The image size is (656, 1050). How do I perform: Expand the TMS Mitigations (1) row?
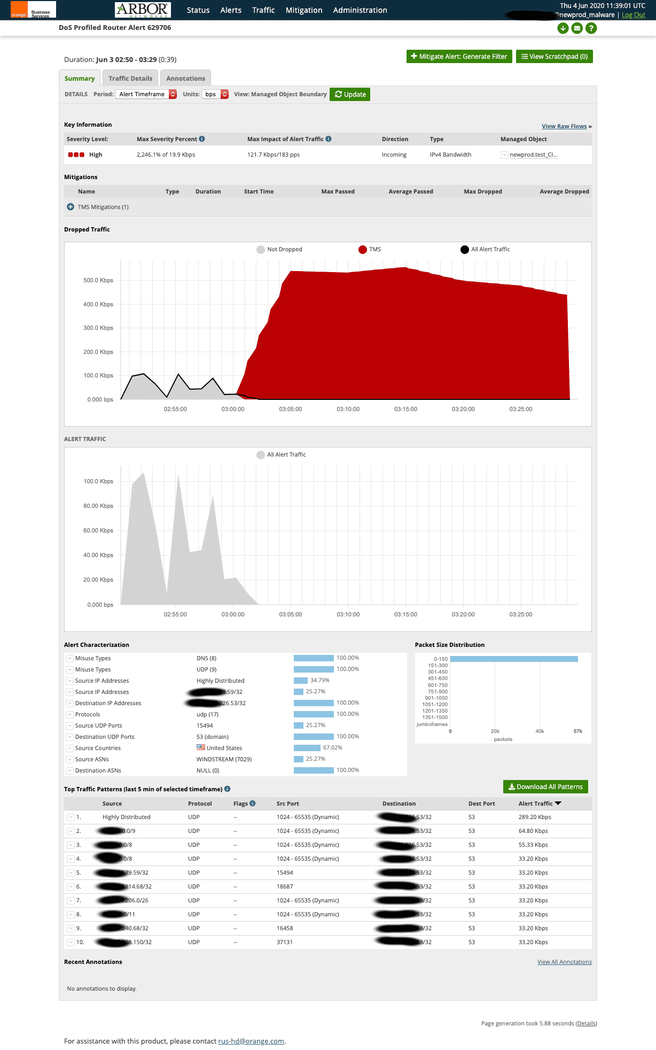[71, 207]
